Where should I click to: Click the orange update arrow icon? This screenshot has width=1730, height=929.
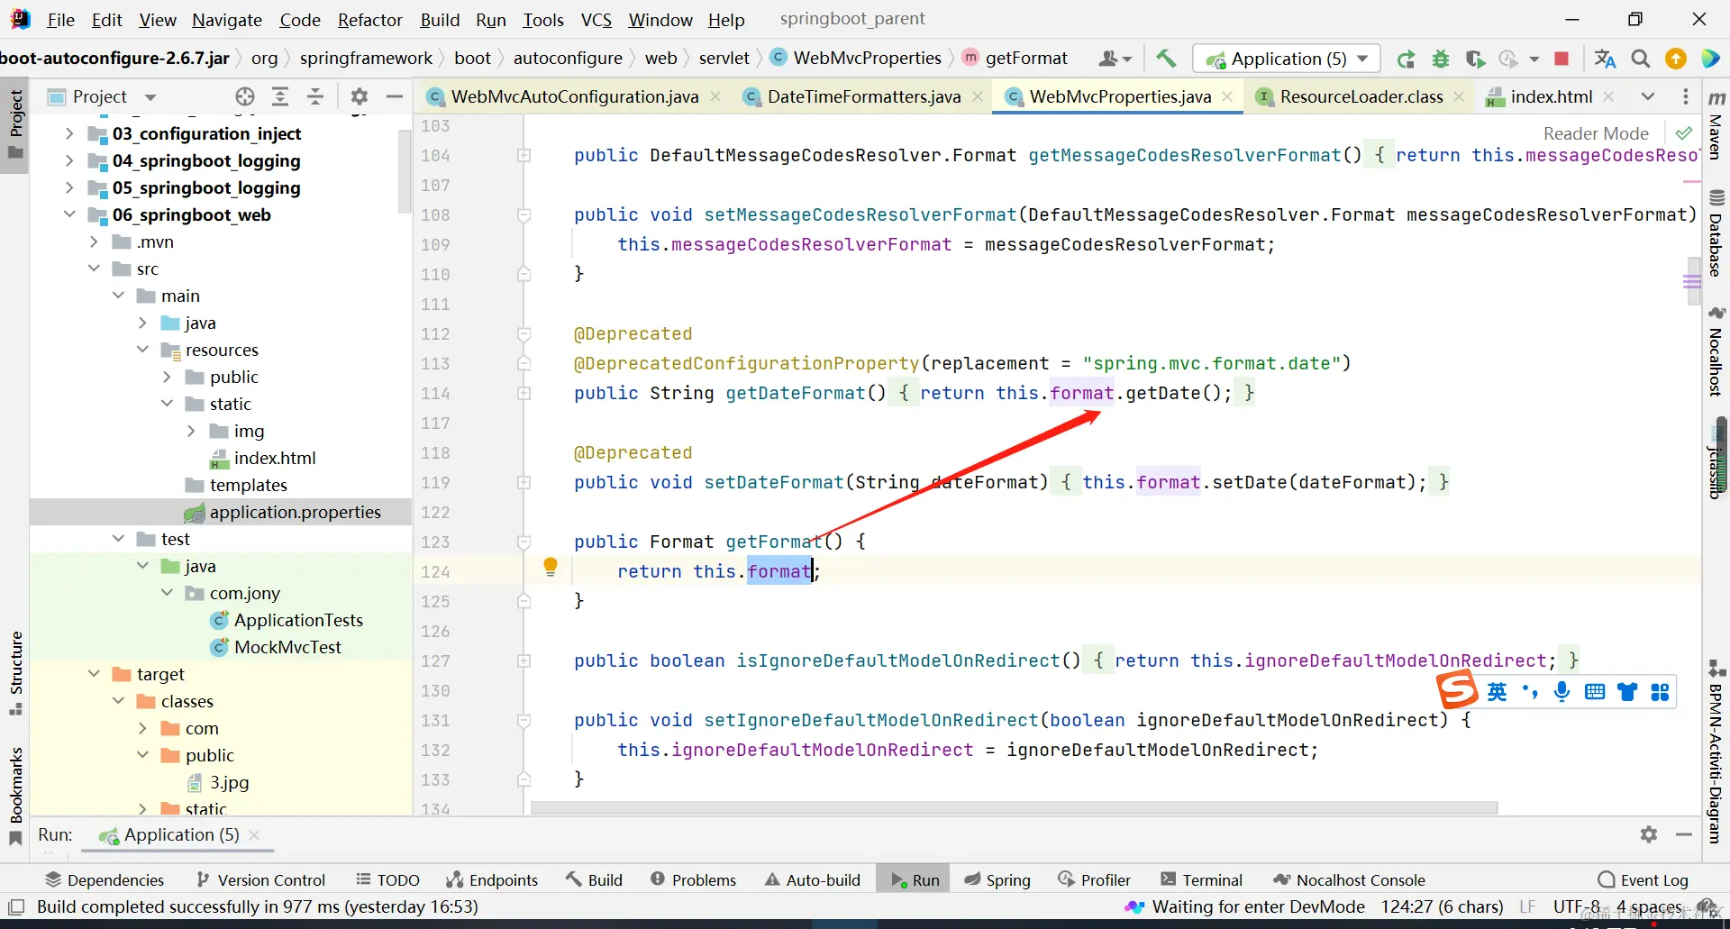(1676, 59)
